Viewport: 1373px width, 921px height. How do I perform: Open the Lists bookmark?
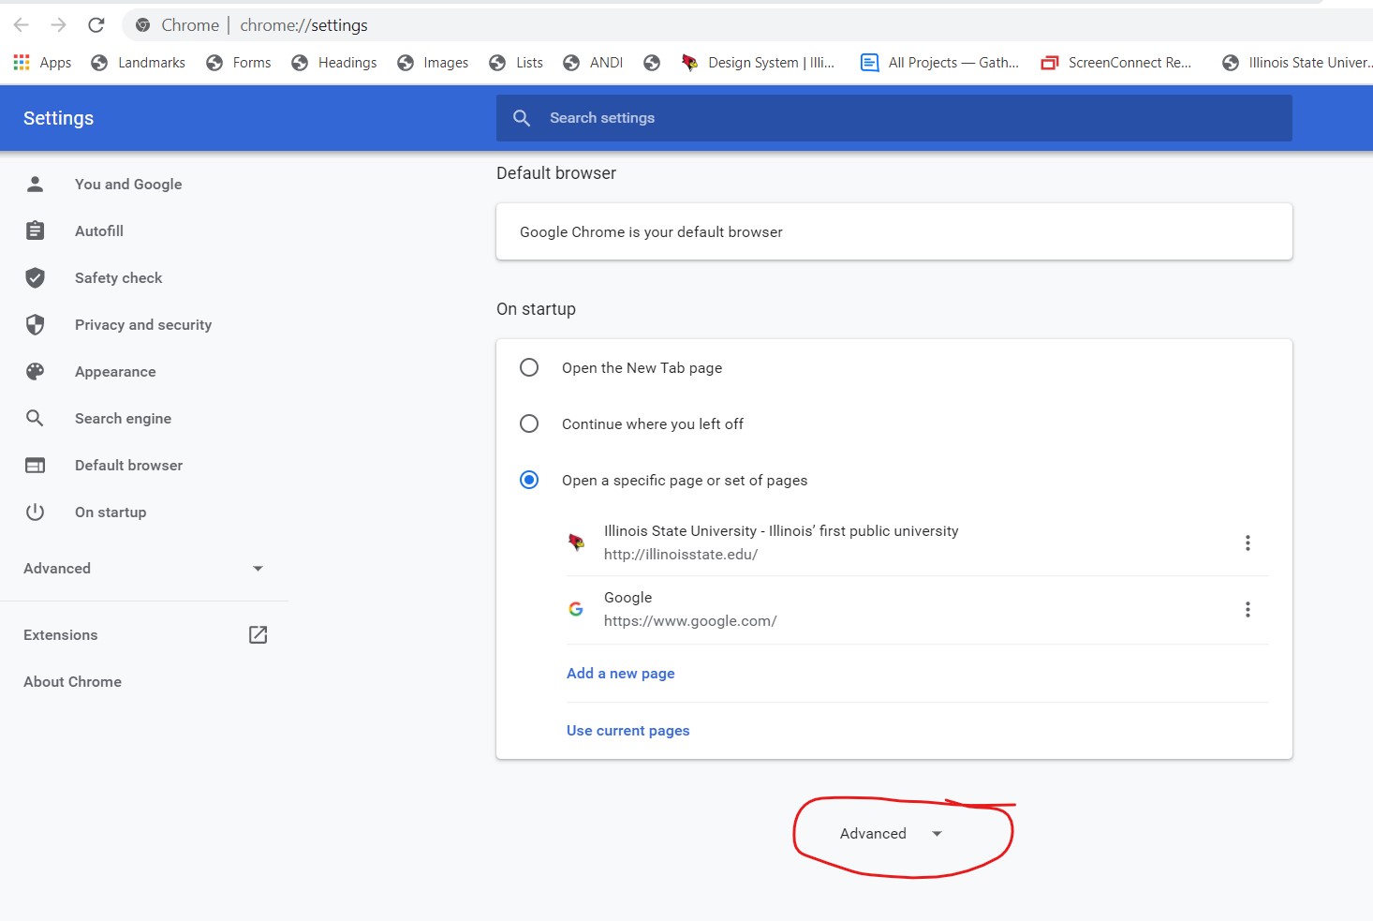click(516, 63)
